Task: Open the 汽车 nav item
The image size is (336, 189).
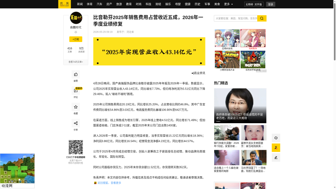Action: coord(99,4)
